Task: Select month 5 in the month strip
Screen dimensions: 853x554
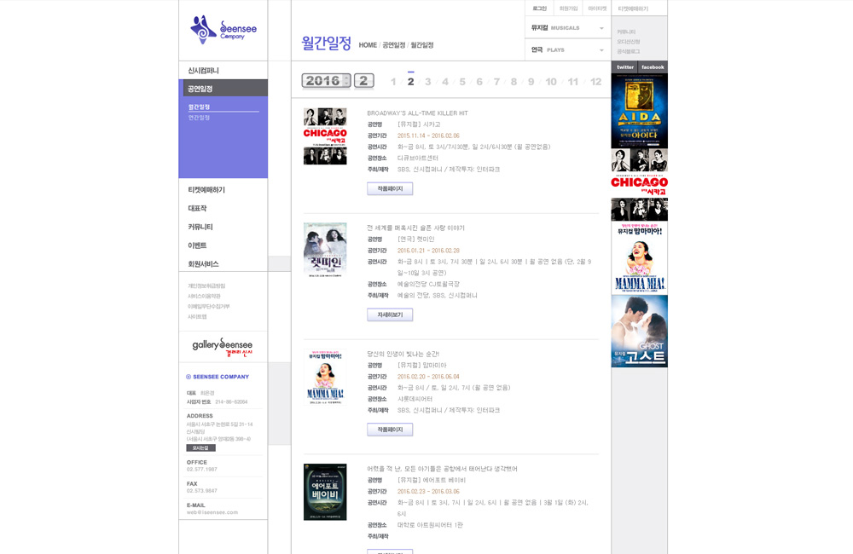Action: tap(462, 82)
